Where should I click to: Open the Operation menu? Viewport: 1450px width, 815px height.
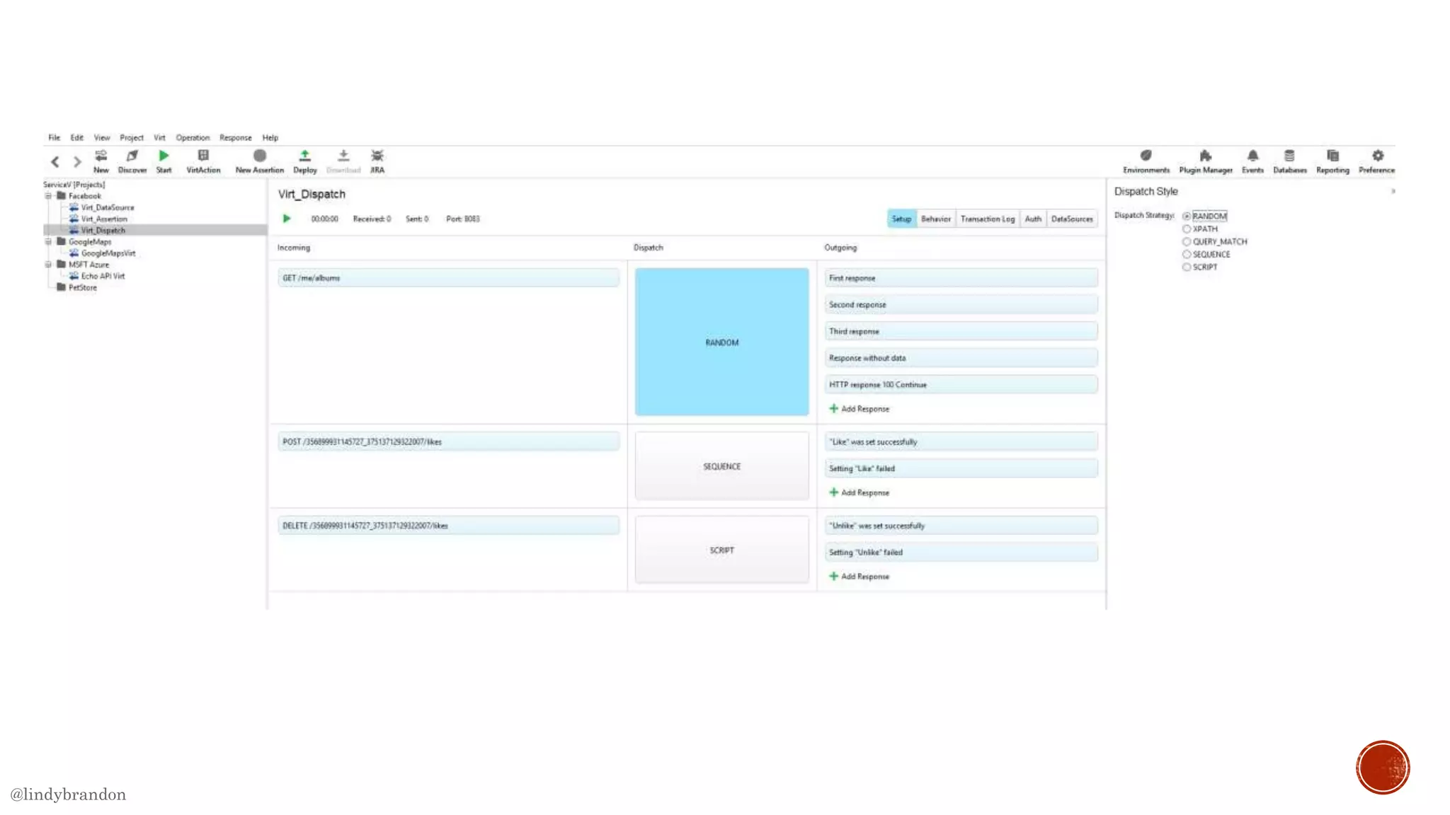coord(193,138)
